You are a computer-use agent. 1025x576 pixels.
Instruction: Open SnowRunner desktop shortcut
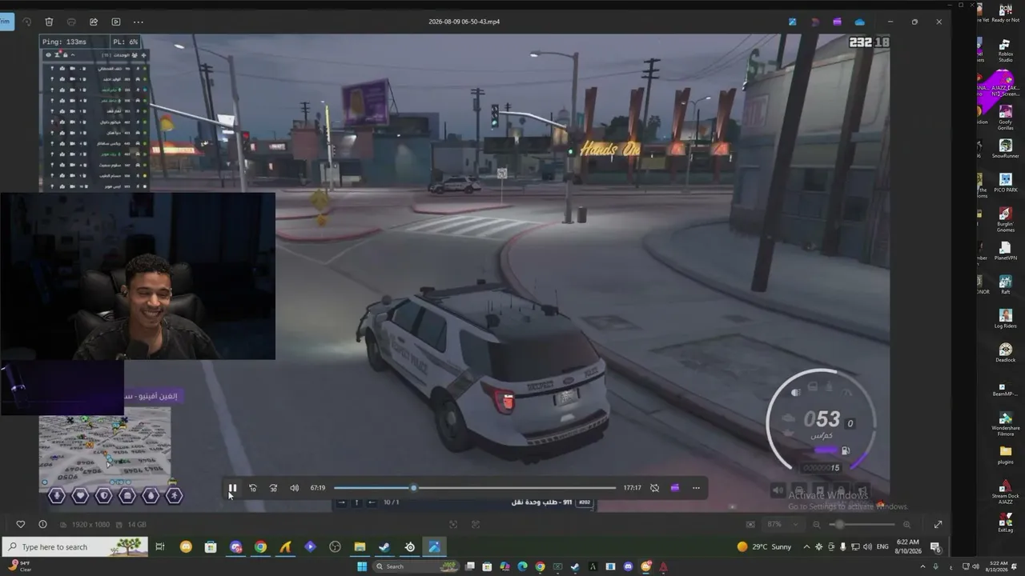pos(1005,149)
